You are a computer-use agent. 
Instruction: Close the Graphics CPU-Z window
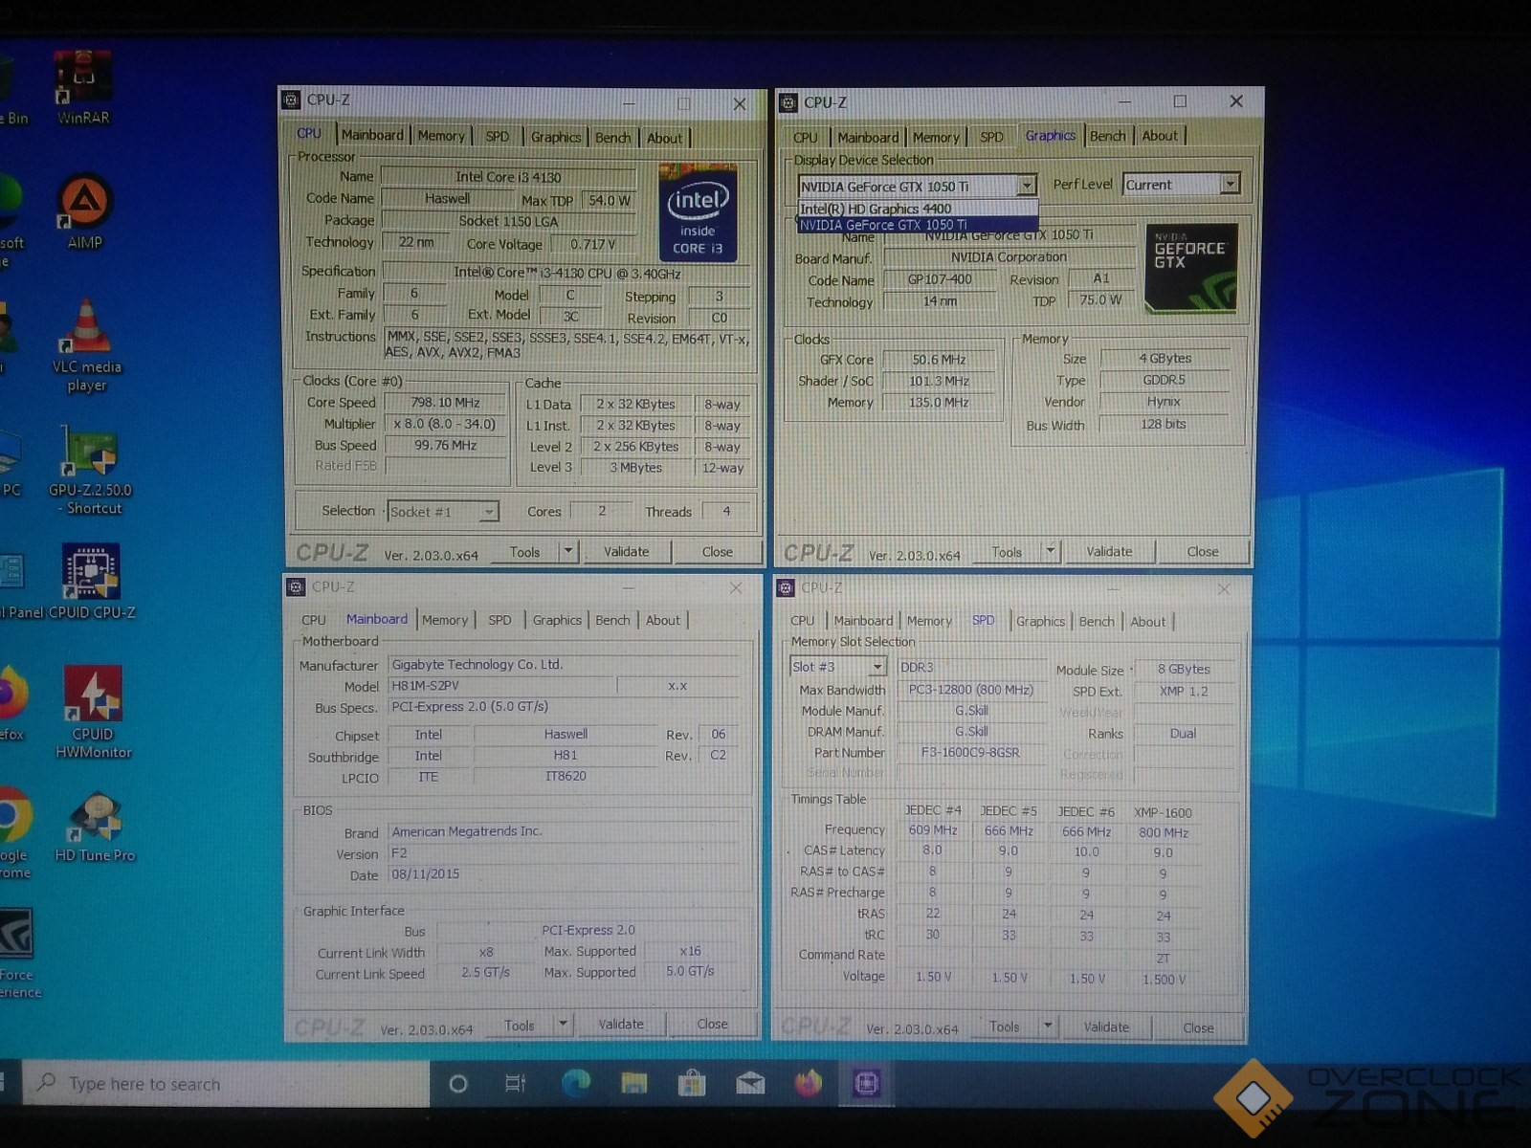(x=1236, y=101)
